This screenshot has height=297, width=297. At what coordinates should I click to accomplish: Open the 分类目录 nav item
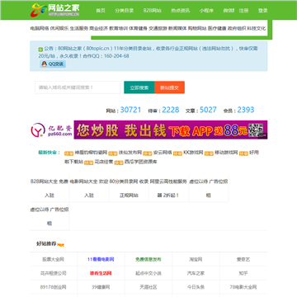click(125, 11)
